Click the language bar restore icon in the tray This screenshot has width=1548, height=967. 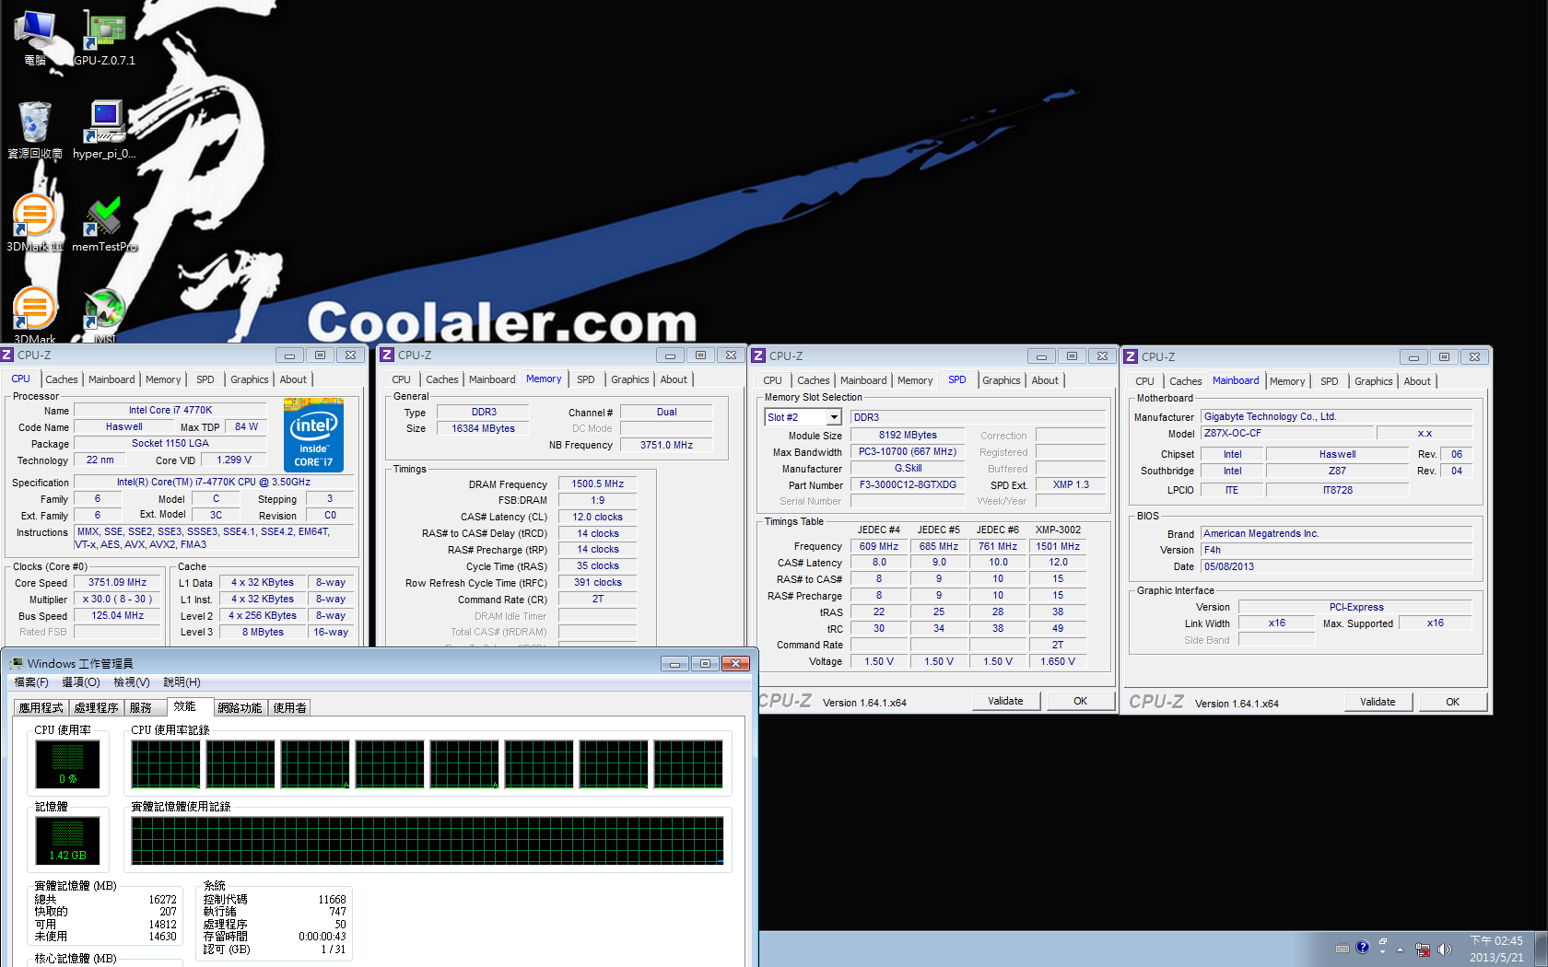pos(1382,942)
